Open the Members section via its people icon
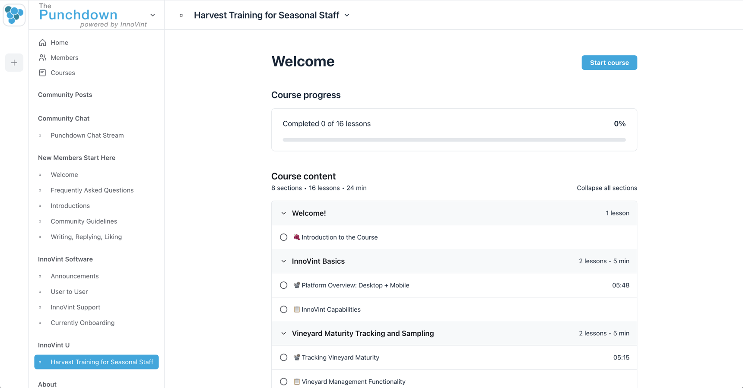This screenshot has width=743, height=388. point(42,57)
